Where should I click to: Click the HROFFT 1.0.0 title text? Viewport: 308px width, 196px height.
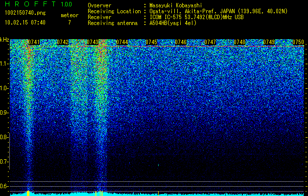pyautogui.click(x=38, y=4)
